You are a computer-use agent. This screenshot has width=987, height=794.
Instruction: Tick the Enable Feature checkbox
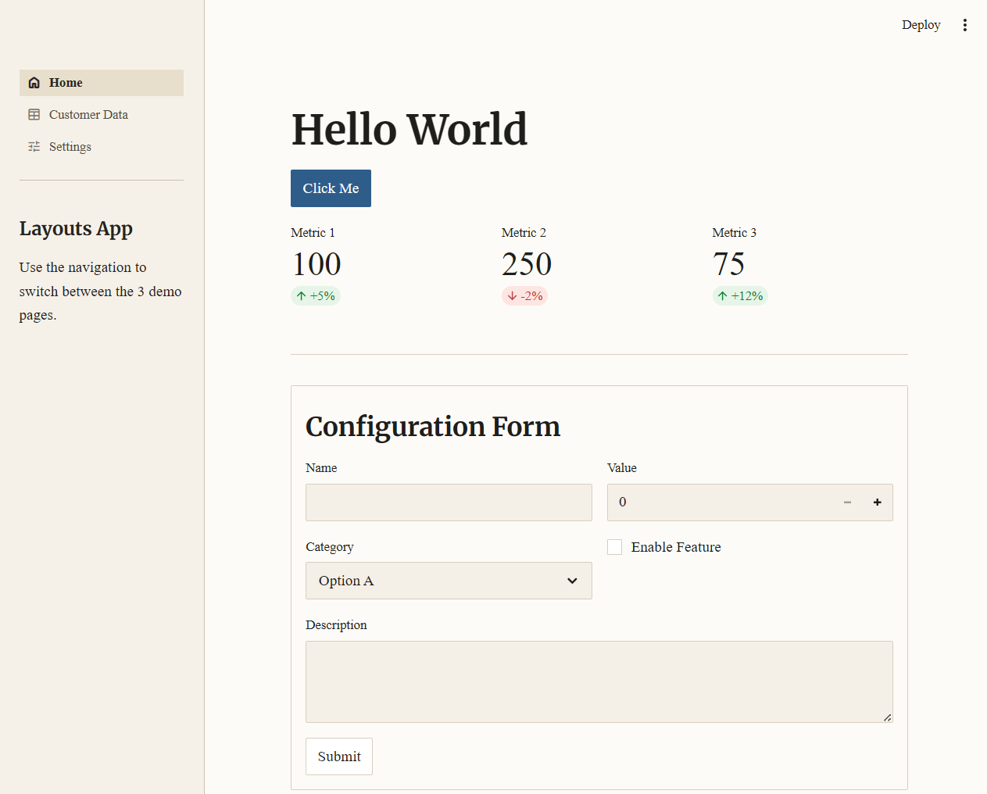click(x=615, y=547)
